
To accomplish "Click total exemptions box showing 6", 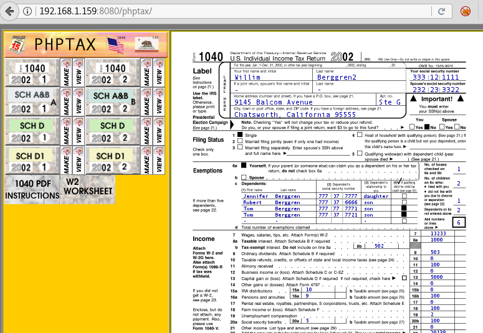I will pyautogui.click(x=459, y=222).
